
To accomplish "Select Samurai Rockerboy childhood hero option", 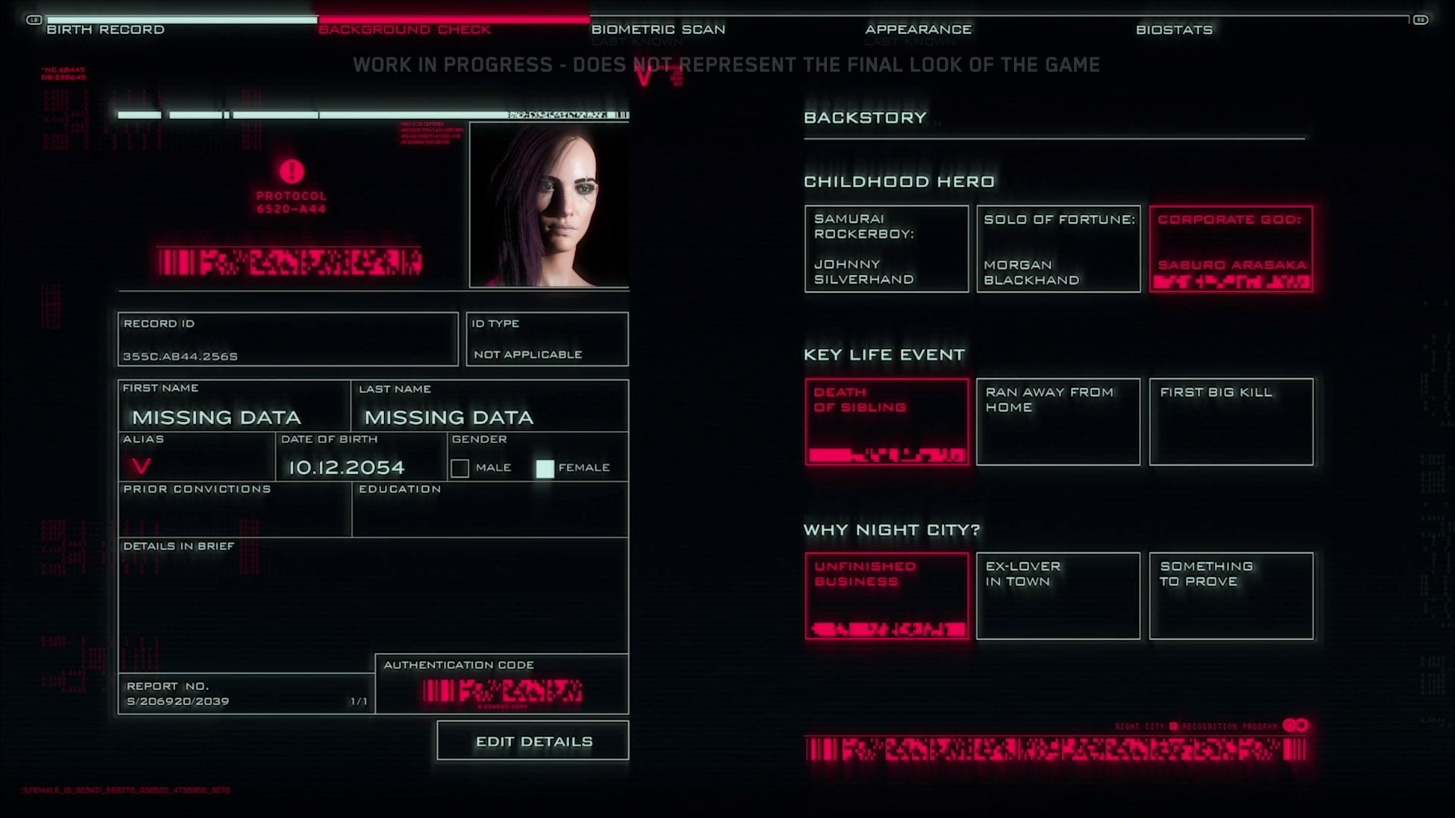I will pos(884,248).
